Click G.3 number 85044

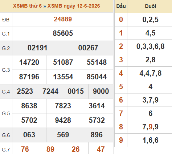[97, 77]
